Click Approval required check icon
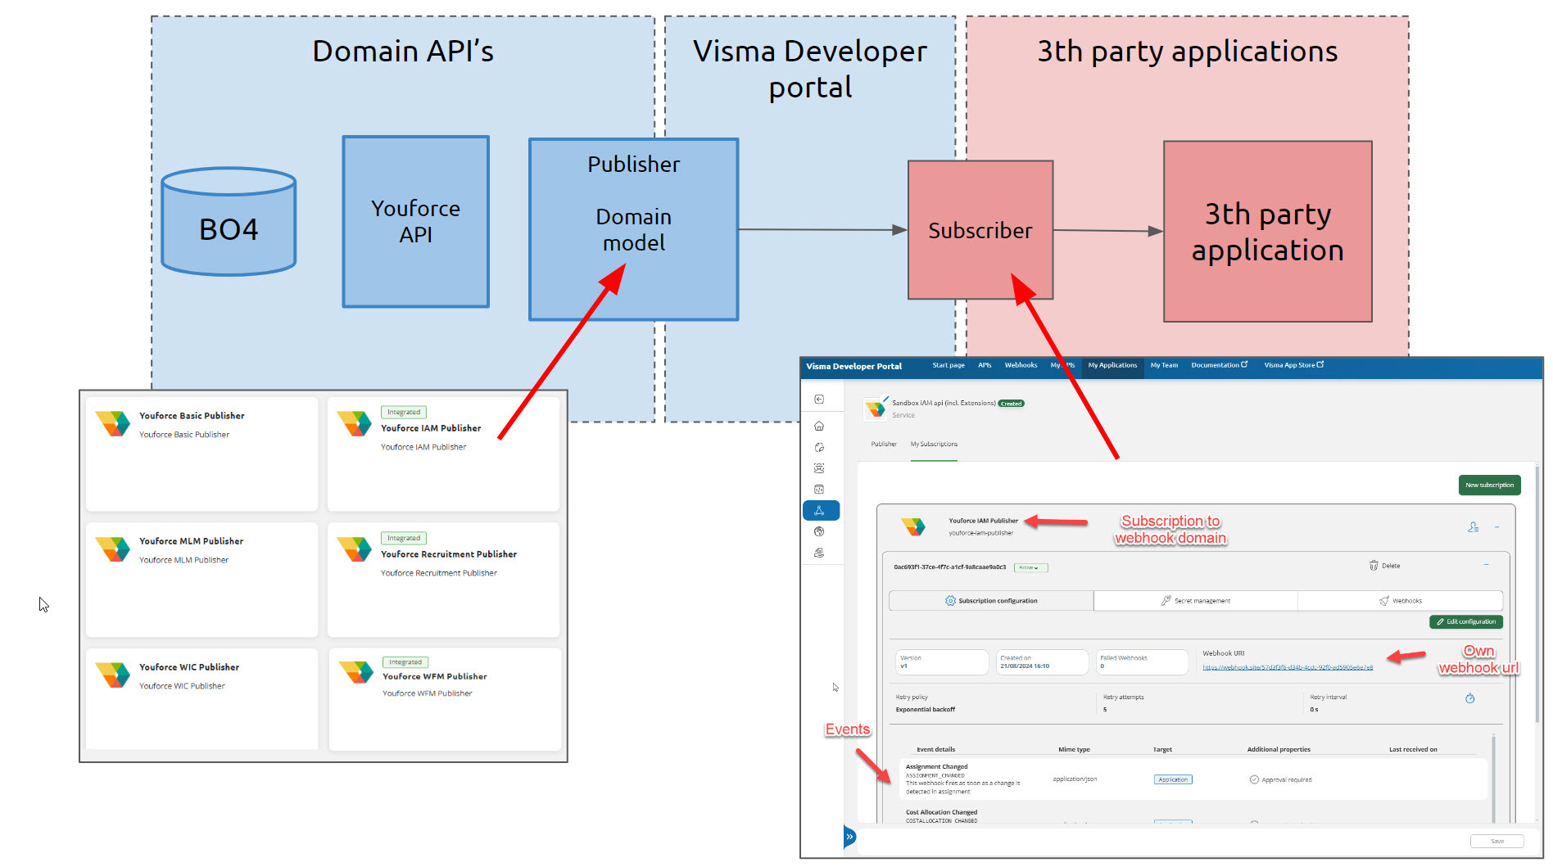This screenshot has width=1553, height=867. tap(1254, 779)
